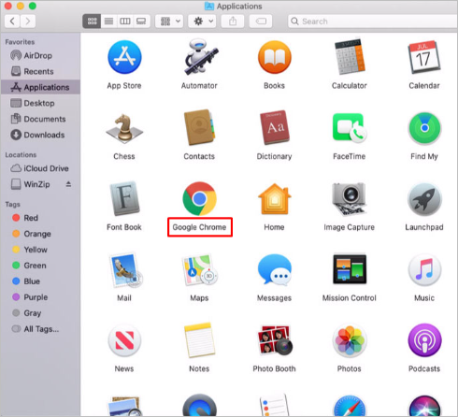This screenshot has width=458, height=417.
Task: Click the Photos app icon
Action: tap(350, 340)
